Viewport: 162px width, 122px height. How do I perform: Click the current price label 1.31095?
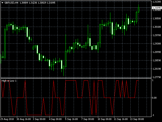[x=157, y=8]
